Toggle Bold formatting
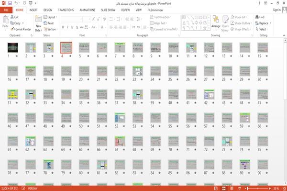This screenshot has width=287, height=191. (63, 27)
